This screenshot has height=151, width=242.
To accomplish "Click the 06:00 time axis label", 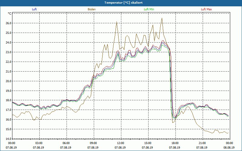I will 67,143.
